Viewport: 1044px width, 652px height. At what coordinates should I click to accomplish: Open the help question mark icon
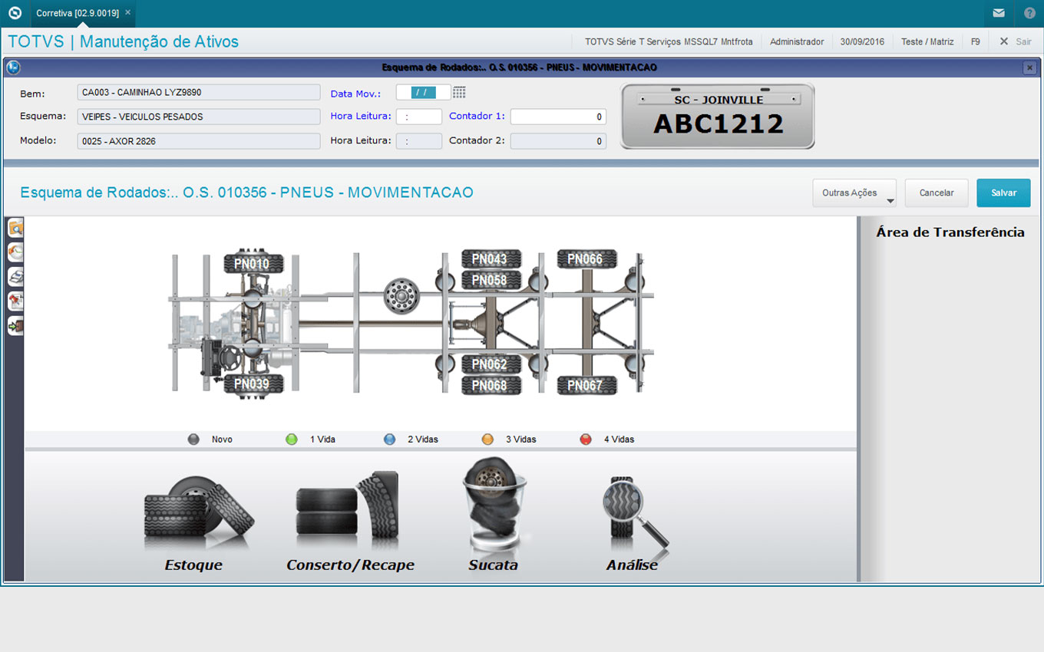[1029, 13]
